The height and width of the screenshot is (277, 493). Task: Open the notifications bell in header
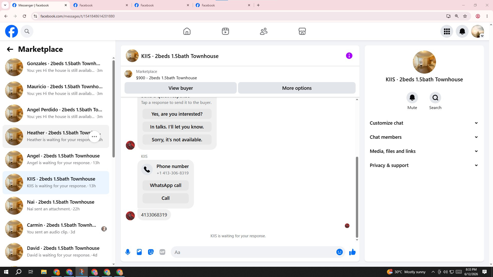click(462, 31)
